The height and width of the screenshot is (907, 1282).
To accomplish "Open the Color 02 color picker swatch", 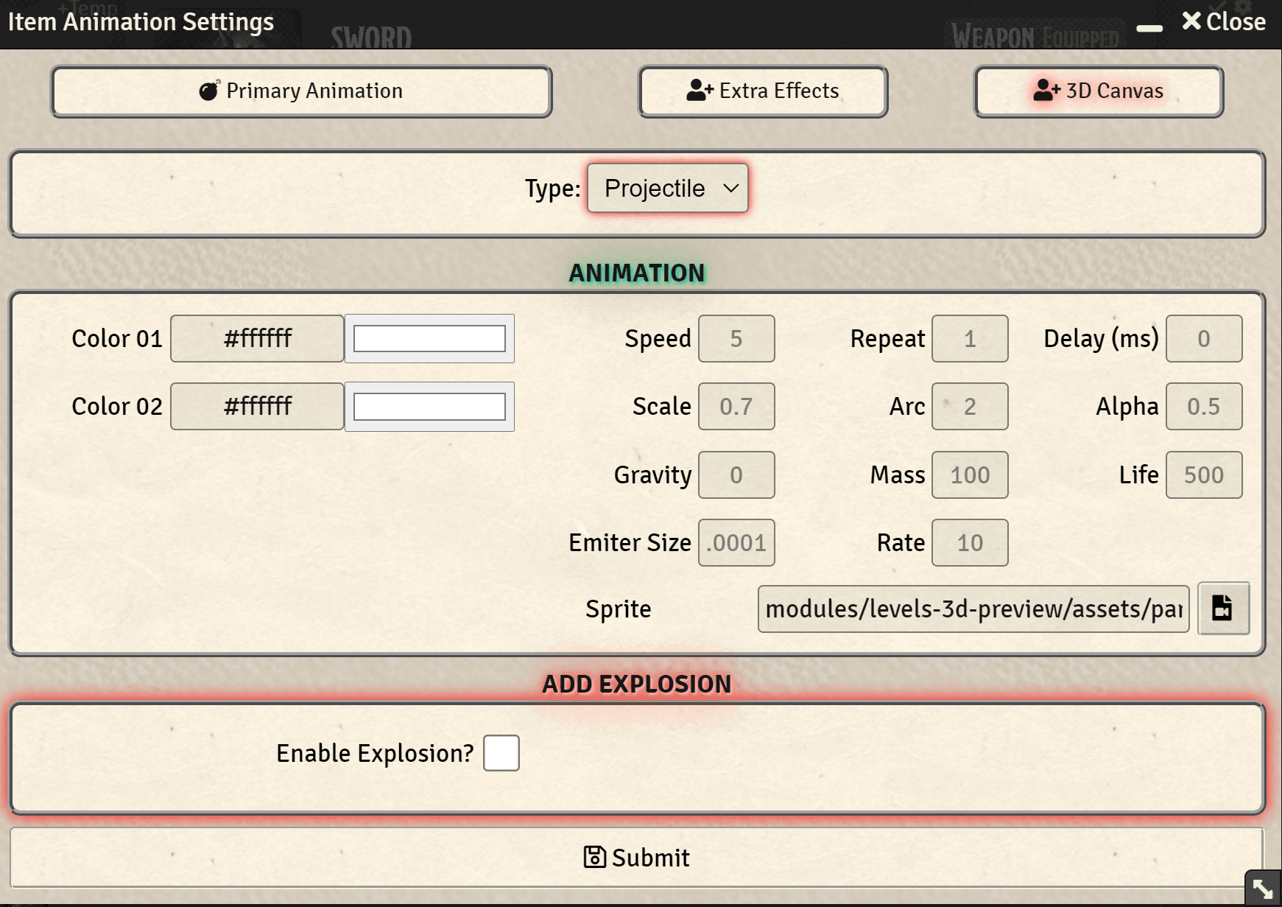I will (429, 407).
